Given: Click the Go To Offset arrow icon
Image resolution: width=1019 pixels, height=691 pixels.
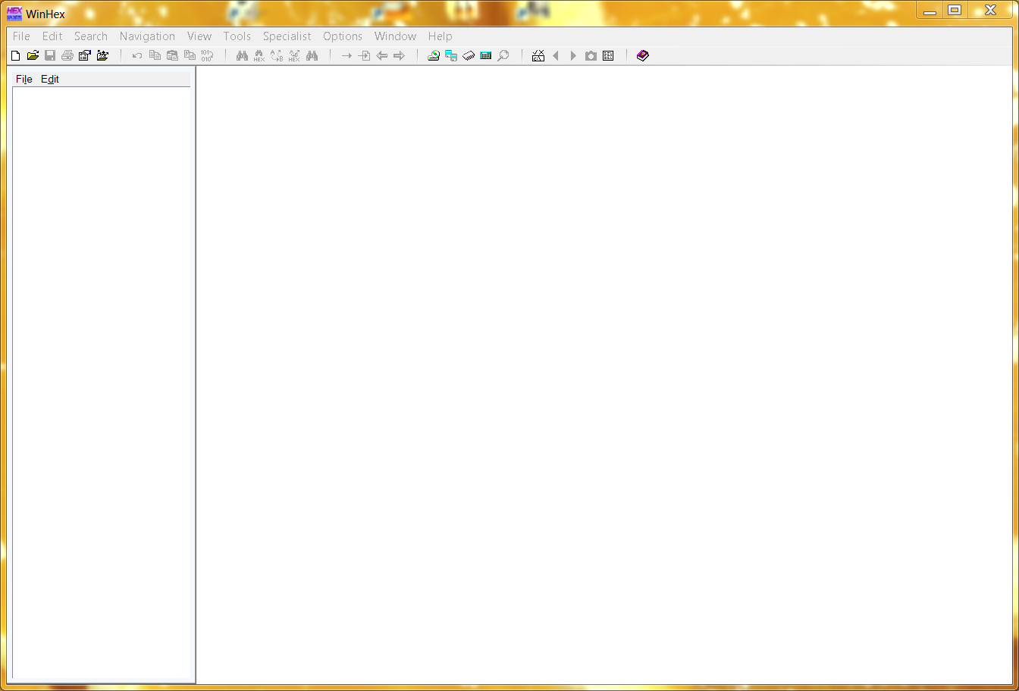Looking at the screenshot, I should click(346, 55).
